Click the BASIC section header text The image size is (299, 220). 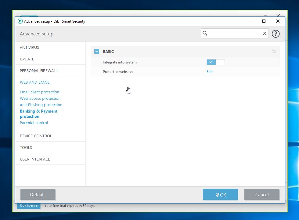(108, 52)
